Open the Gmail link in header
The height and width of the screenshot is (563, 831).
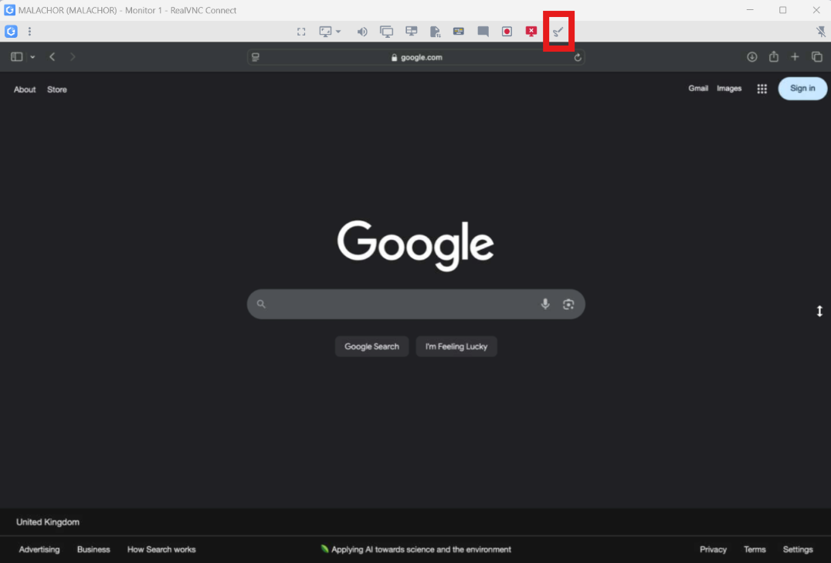pos(698,89)
